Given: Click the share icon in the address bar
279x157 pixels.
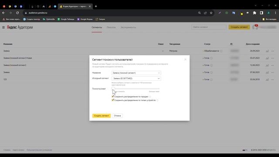Looking at the screenshot, I should [205, 13].
